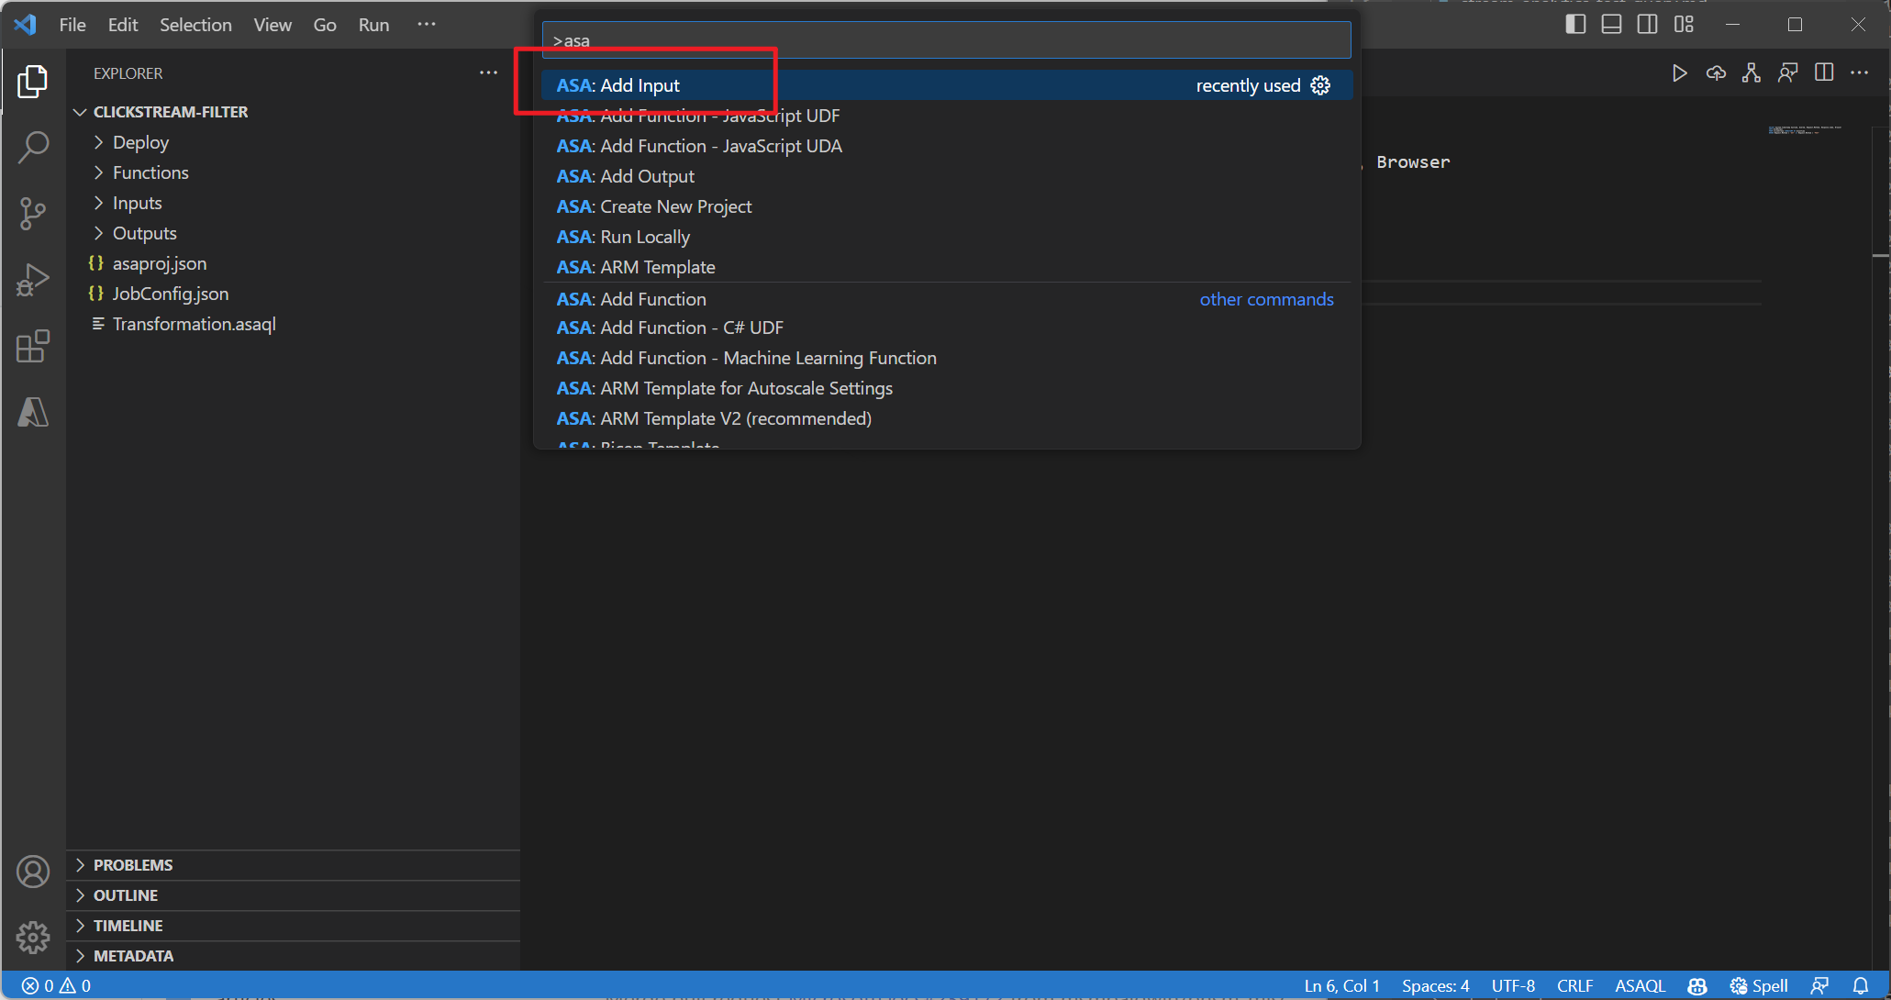Screen dimensions: 1891x1000
Task: Expand the Deploy tree item
Action: click(99, 141)
